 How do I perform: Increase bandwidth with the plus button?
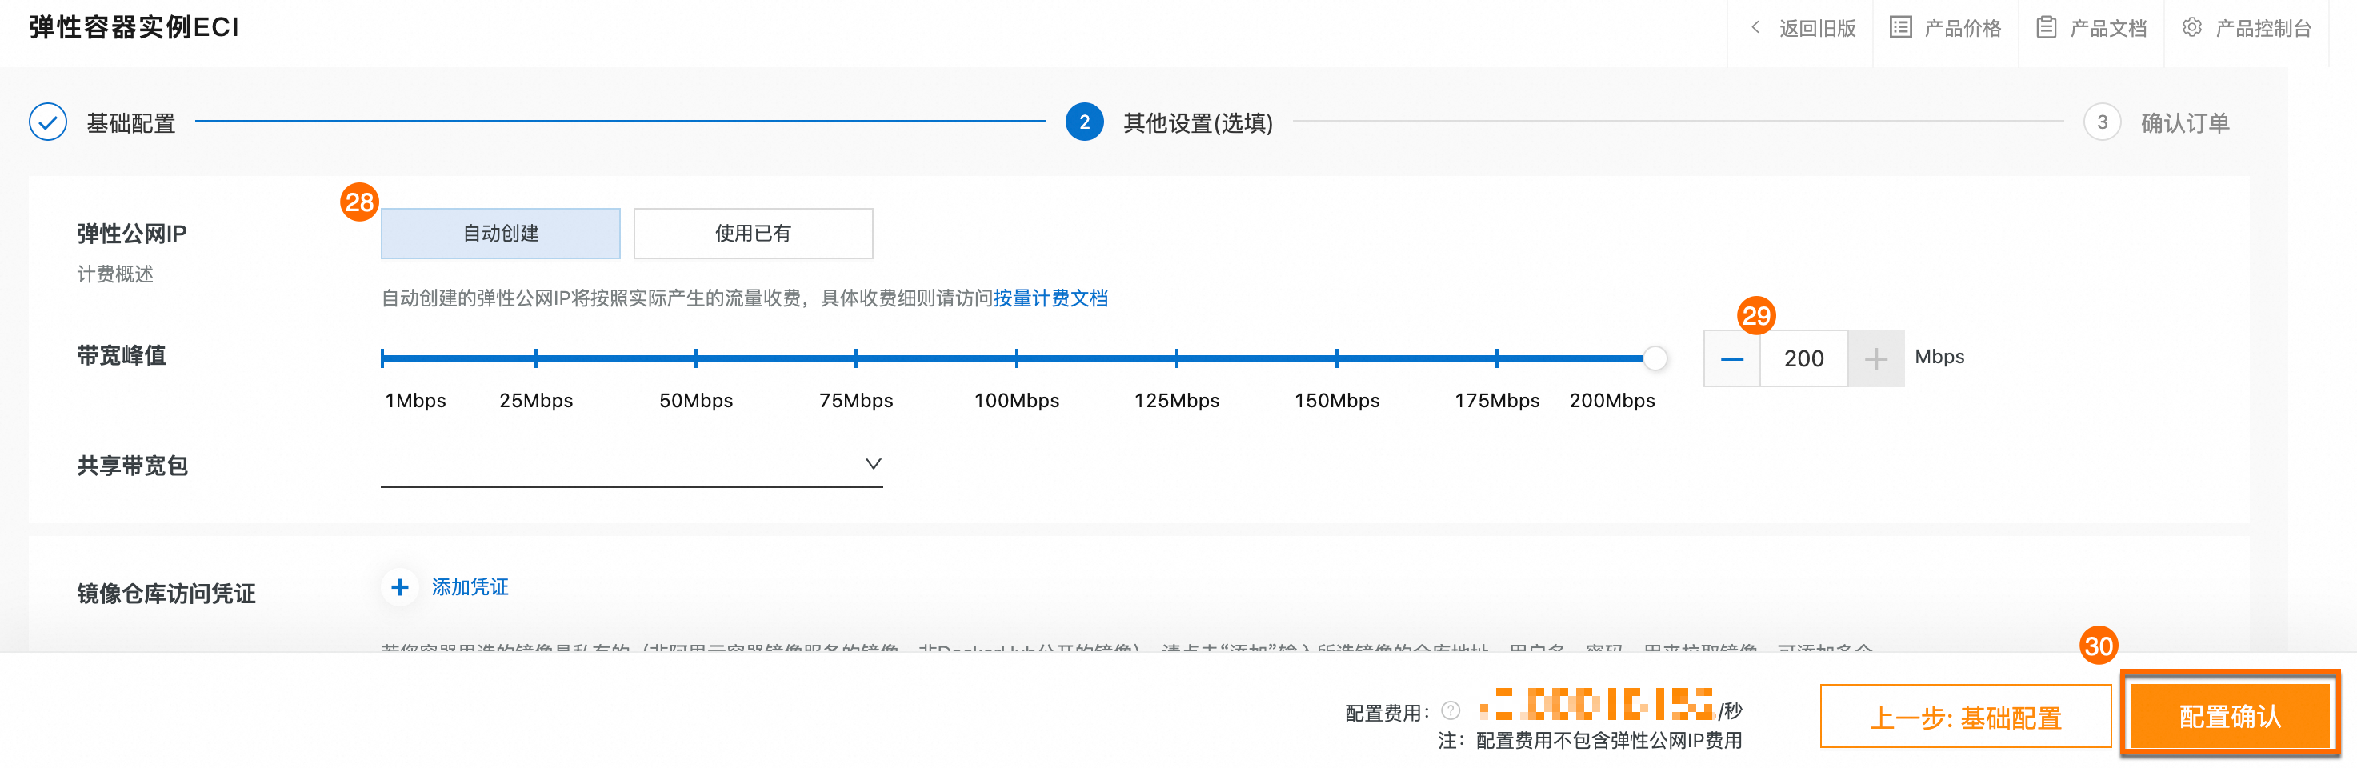coord(1875,359)
